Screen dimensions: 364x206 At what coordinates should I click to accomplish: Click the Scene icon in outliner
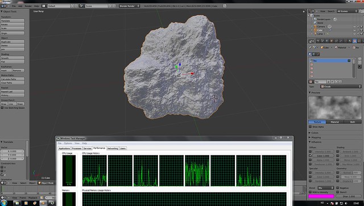[312, 15]
